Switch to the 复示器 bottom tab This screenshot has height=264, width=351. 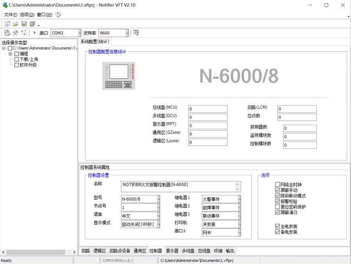(172, 251)
